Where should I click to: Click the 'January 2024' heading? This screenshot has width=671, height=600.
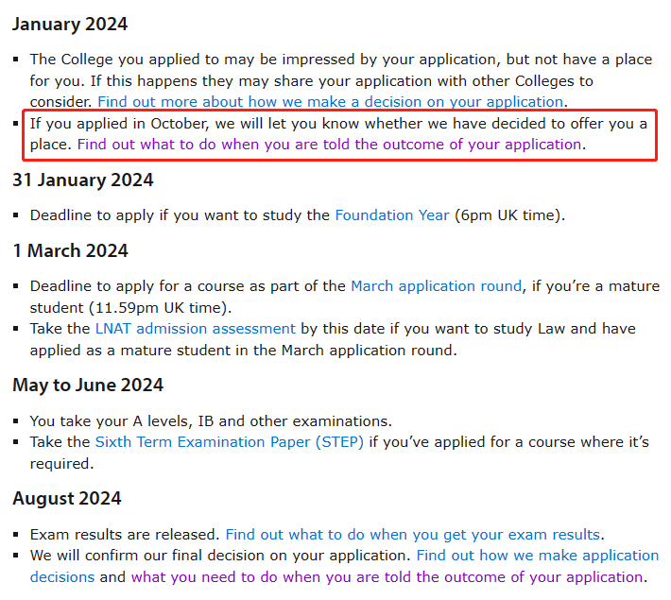click(70, 24)
